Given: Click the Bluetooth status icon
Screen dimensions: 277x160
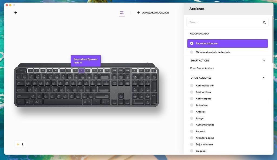Looking at the screenshot, I should point(23,144).
